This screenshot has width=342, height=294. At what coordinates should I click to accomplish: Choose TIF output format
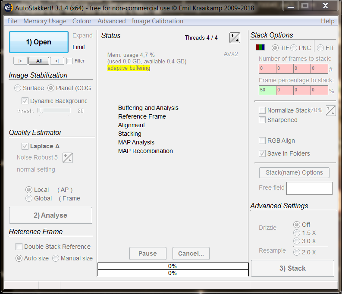(275, 48)
